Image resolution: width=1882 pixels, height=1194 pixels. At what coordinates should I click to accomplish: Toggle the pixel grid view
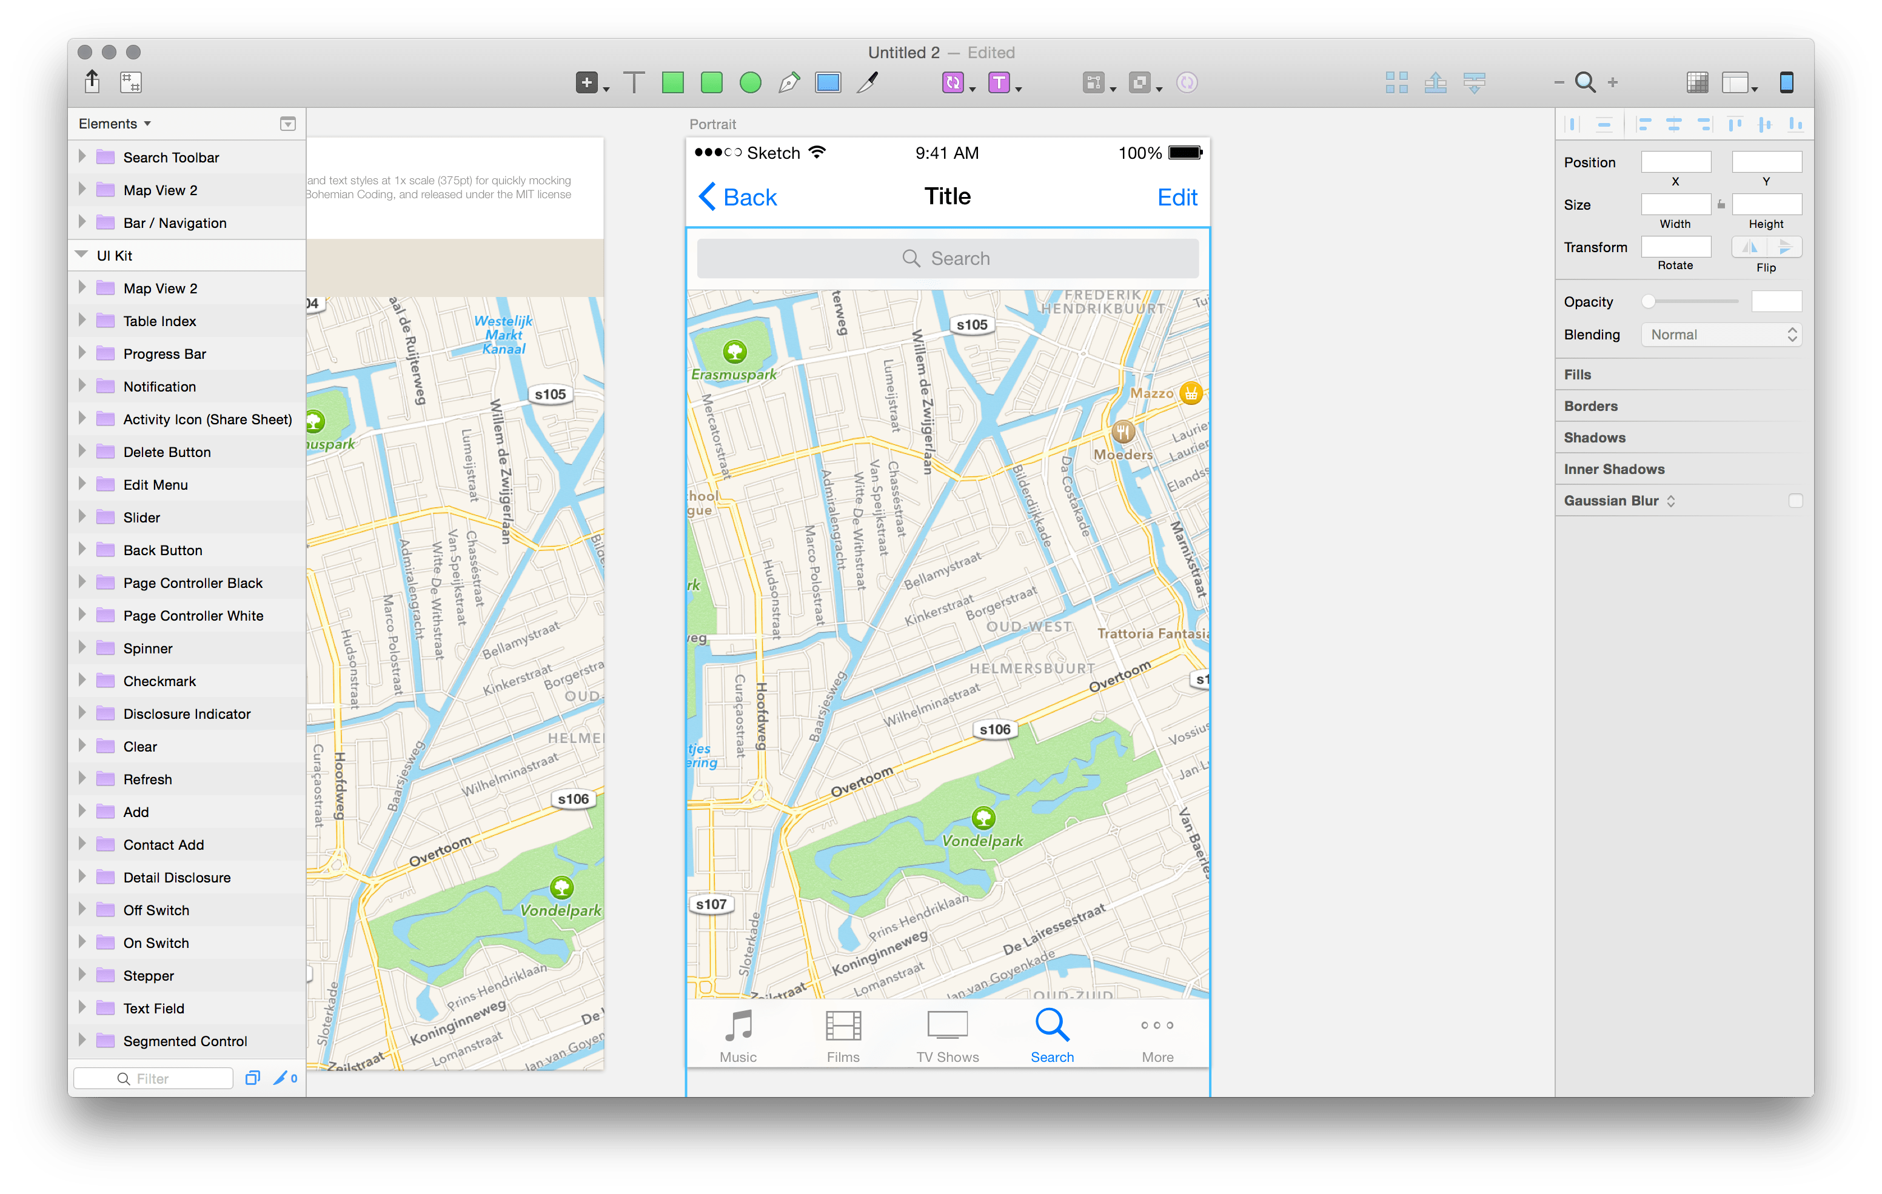pos(1696,83)
